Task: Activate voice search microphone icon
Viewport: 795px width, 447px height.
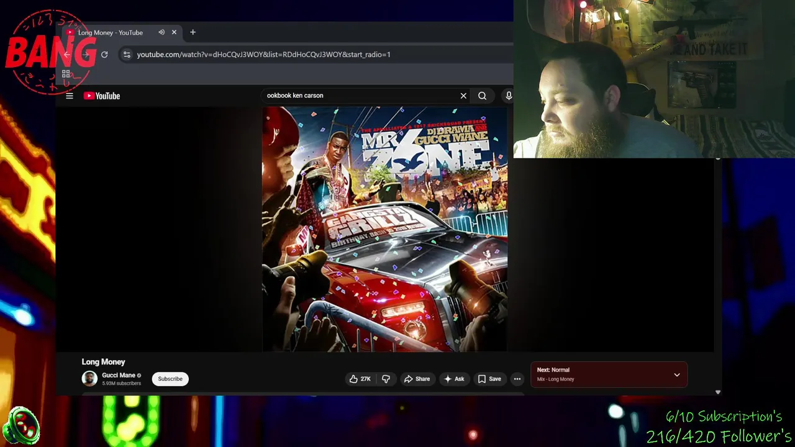Action: [509, 96]
